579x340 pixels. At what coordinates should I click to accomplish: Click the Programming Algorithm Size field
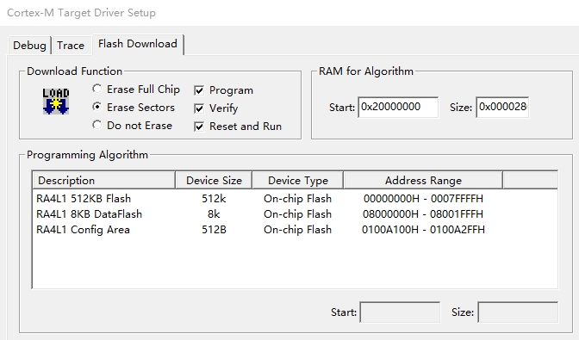coord(518,312)
